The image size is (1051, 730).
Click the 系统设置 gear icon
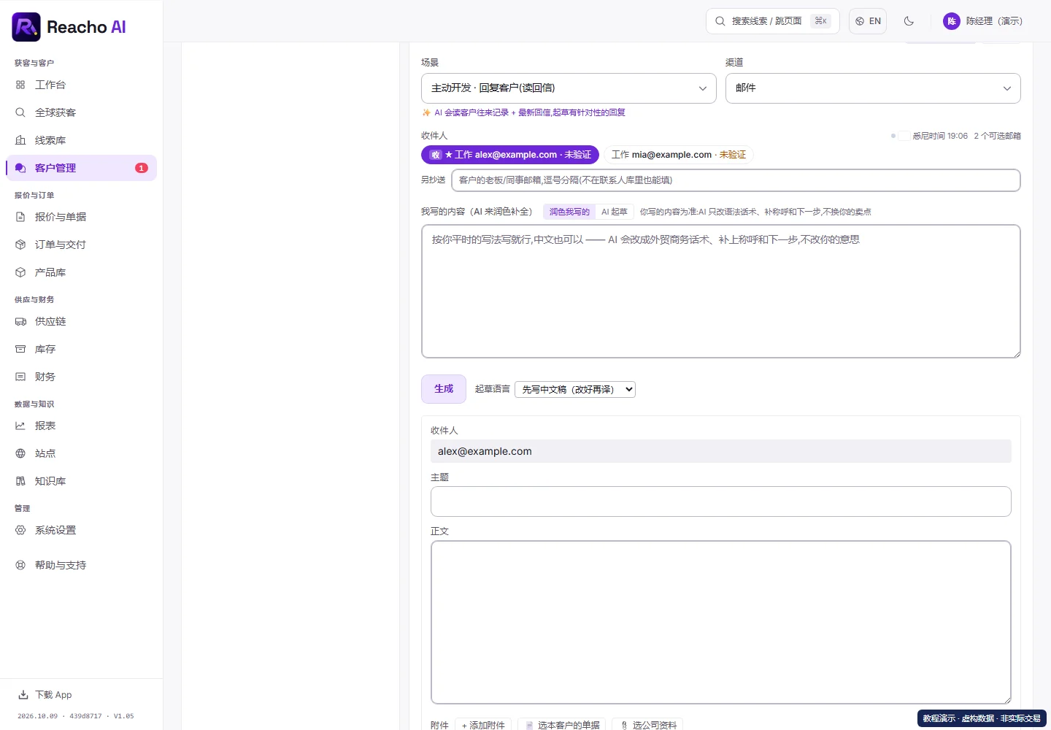coord(20,530)
